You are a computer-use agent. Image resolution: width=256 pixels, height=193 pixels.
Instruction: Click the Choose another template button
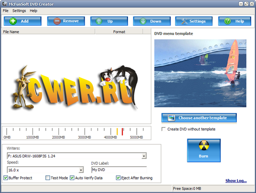click(x=199, y=118)
